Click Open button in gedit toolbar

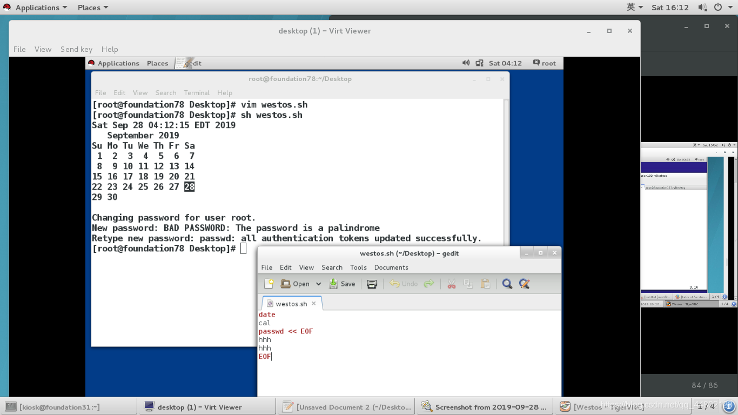click(295, 284)
